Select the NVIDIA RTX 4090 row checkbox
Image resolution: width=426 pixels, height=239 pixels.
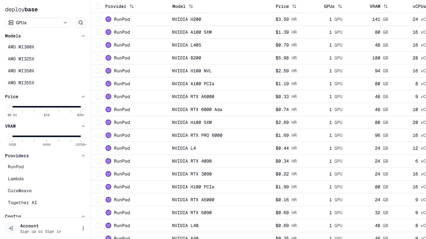pyautogui.click(x=98, y=161)
